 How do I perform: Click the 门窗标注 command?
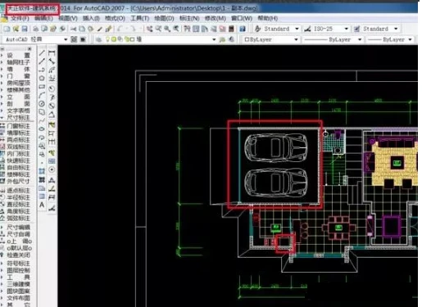click(x=16, y=126)
